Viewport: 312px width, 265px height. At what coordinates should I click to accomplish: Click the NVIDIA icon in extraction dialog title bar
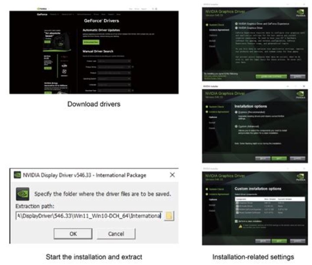pos(17,175)
